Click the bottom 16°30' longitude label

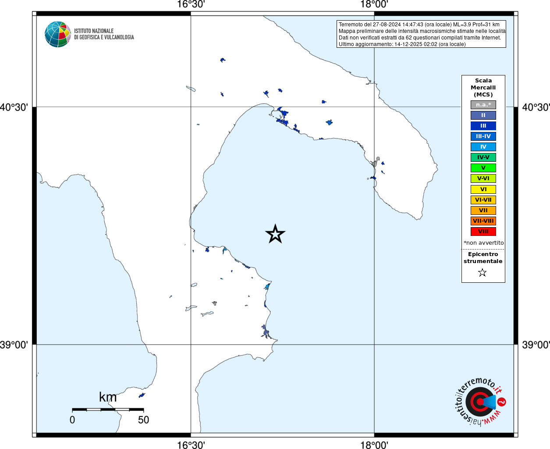(x=191, y=445)
